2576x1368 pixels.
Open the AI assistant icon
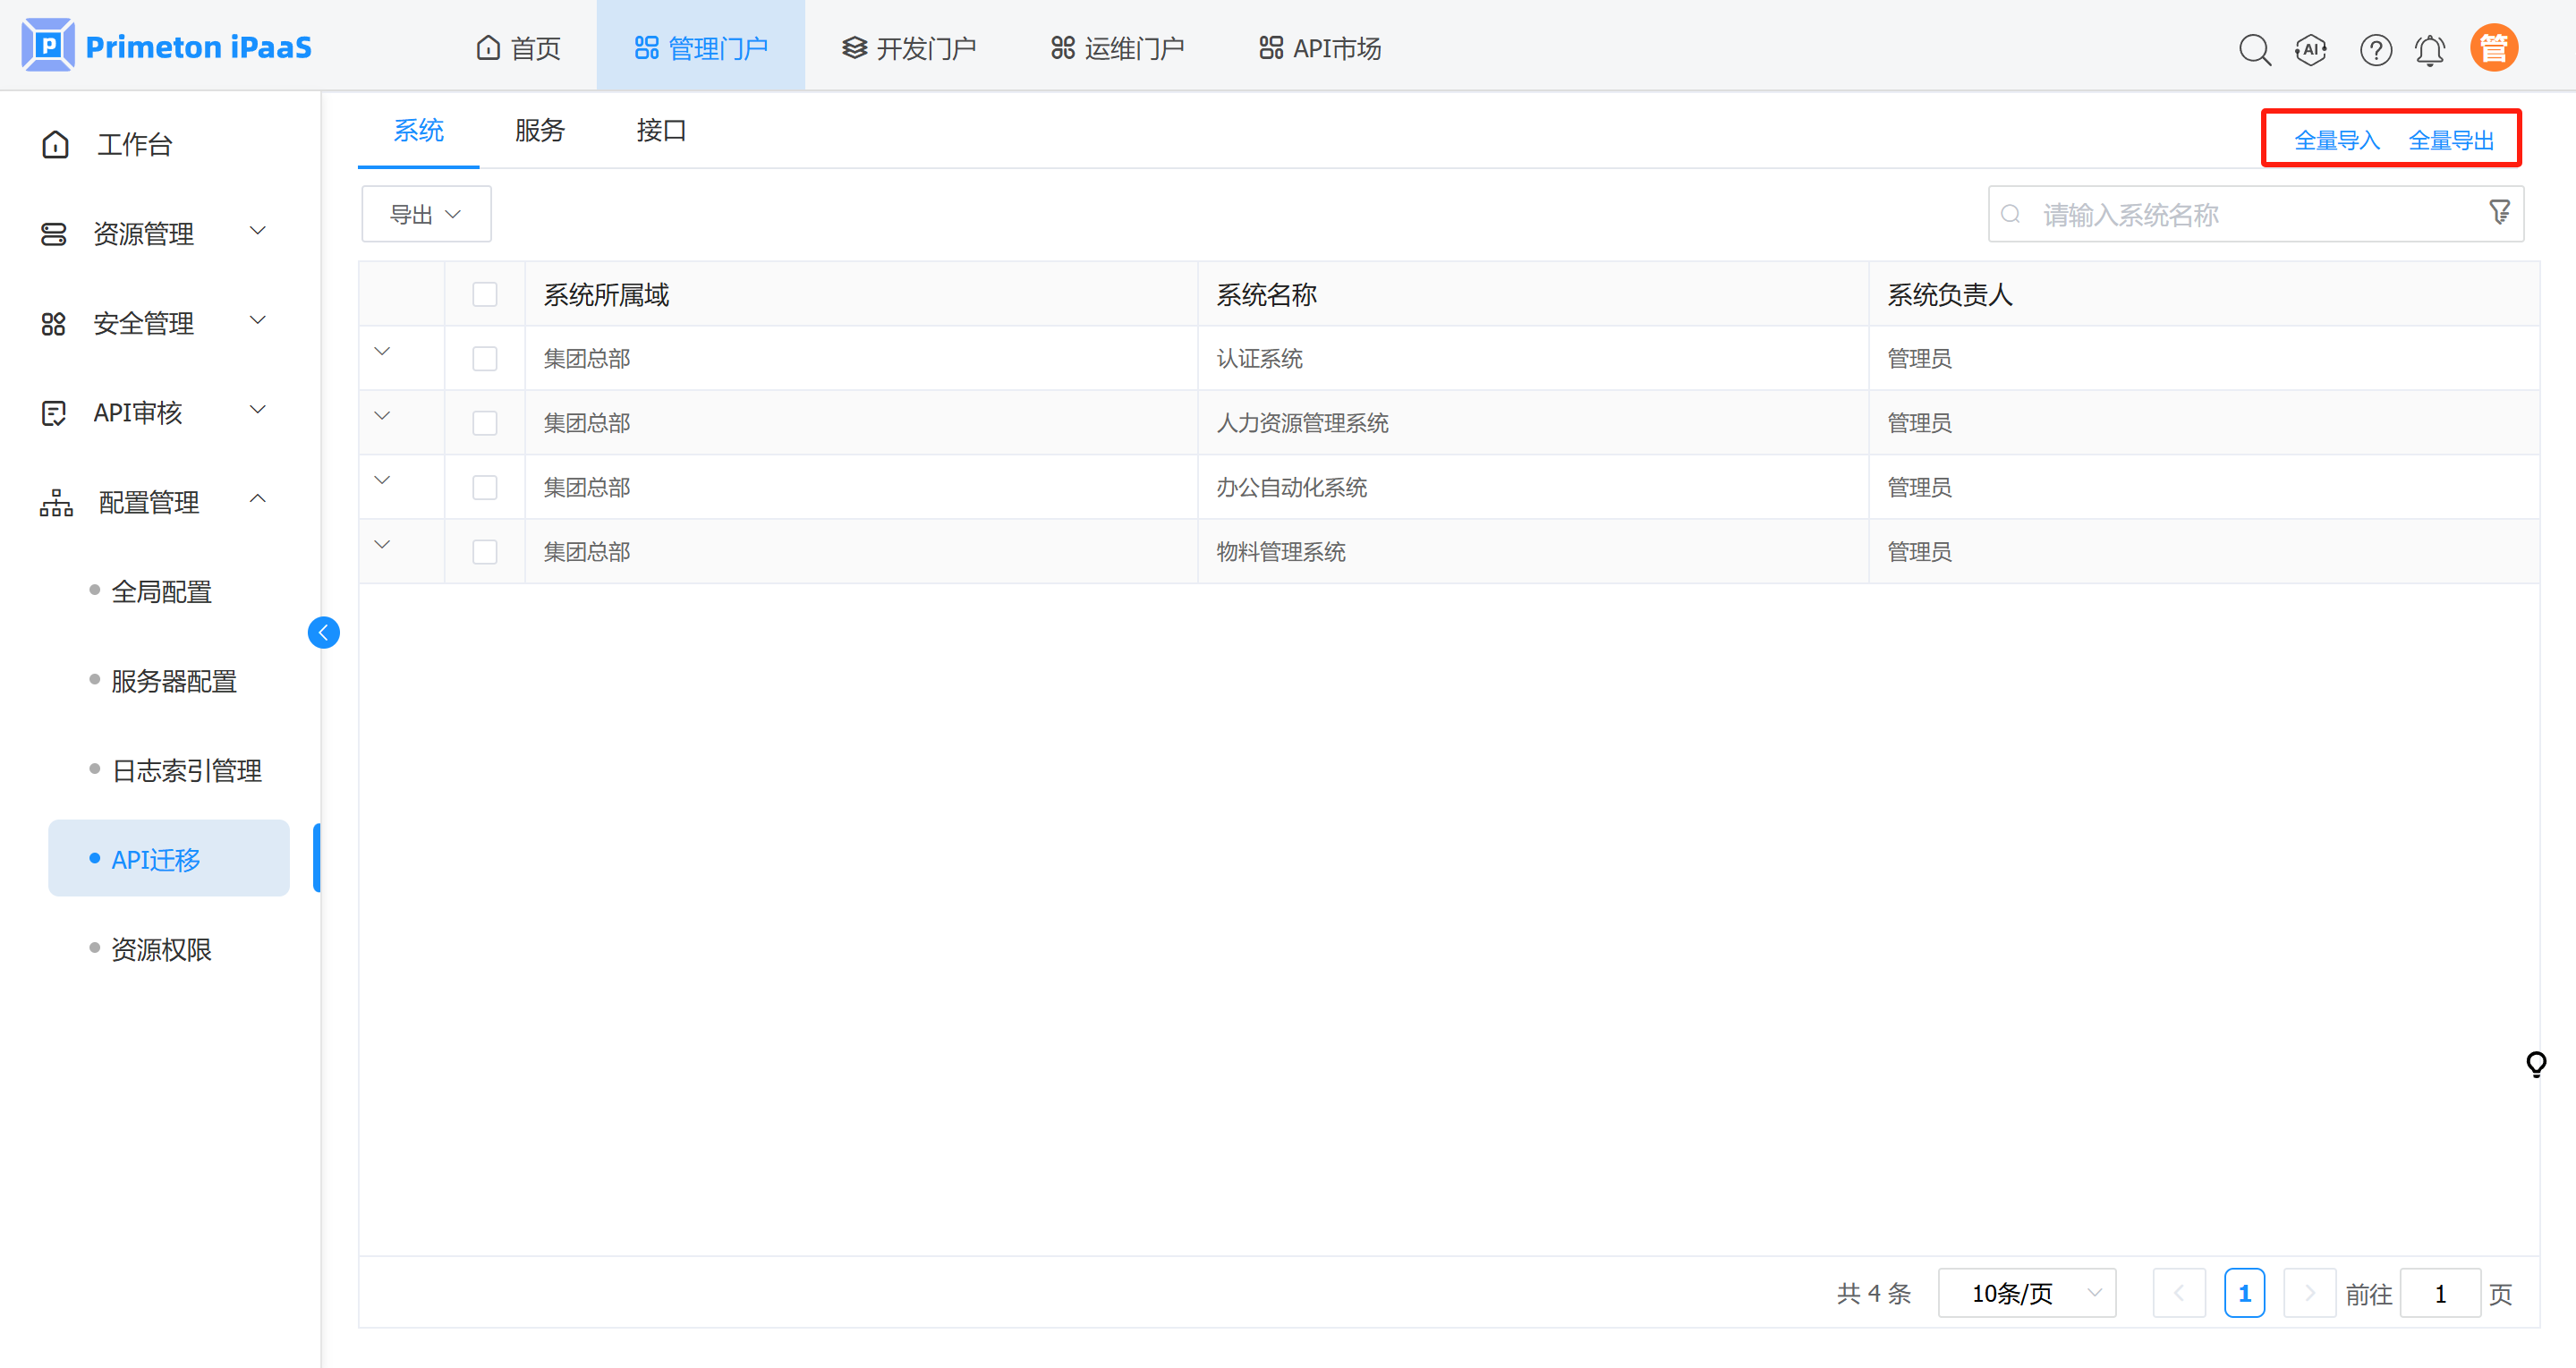click(2310, 49)
